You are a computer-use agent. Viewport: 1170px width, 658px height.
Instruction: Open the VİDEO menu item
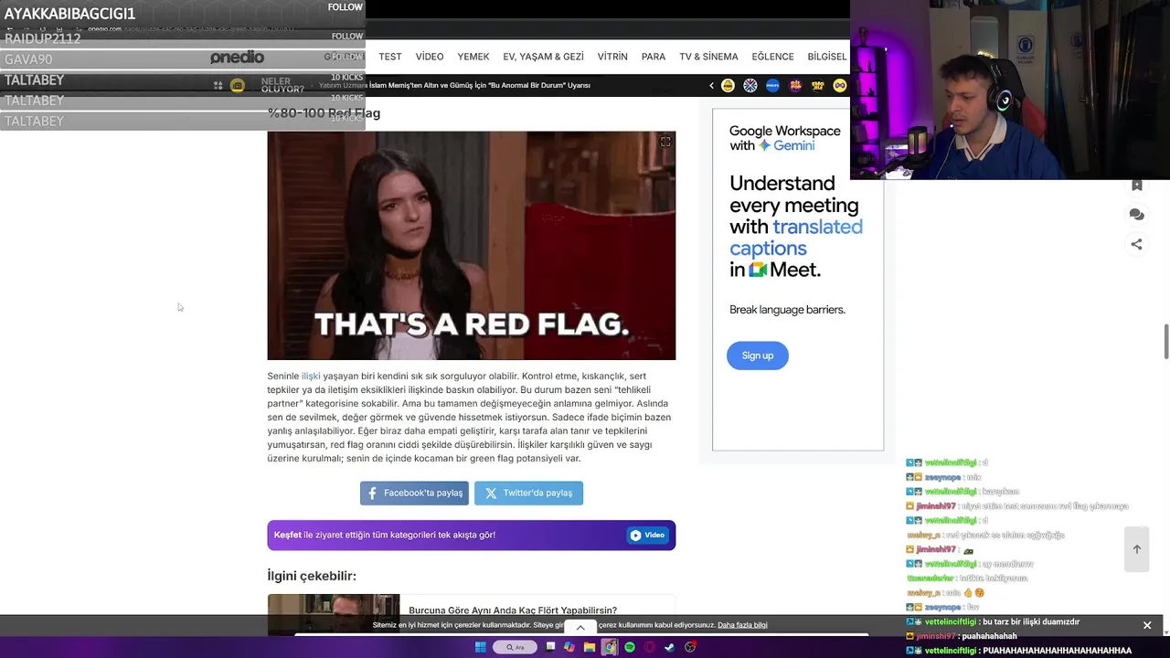[x=430, y=57]
